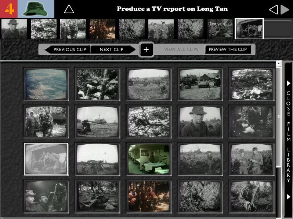Click the lower arrow below Close Film Library

coord(289,197)
